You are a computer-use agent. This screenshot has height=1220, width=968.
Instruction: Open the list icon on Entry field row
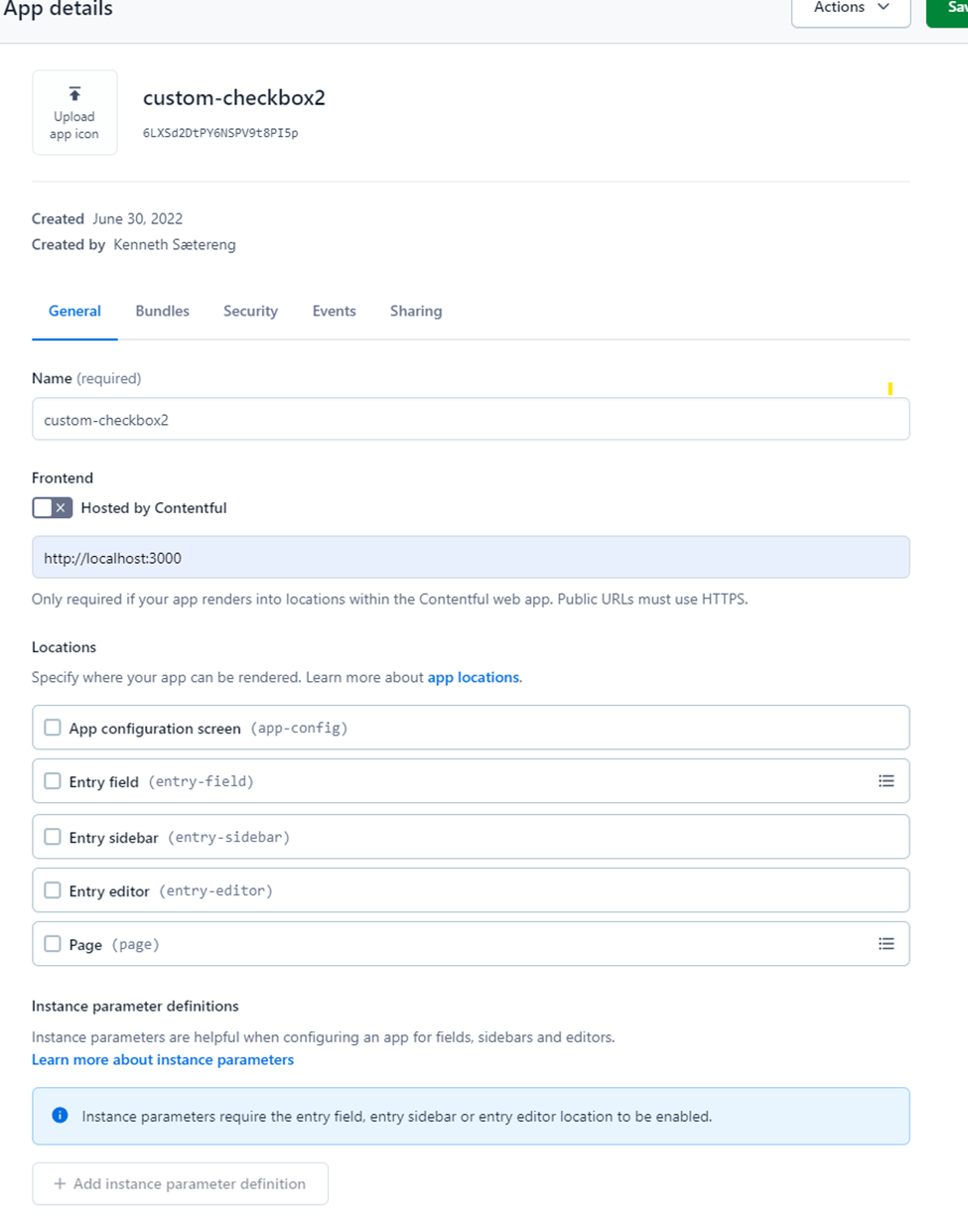click(x=887, y=781)
